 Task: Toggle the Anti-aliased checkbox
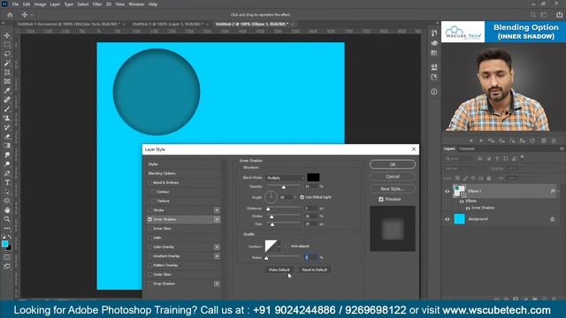287,246
